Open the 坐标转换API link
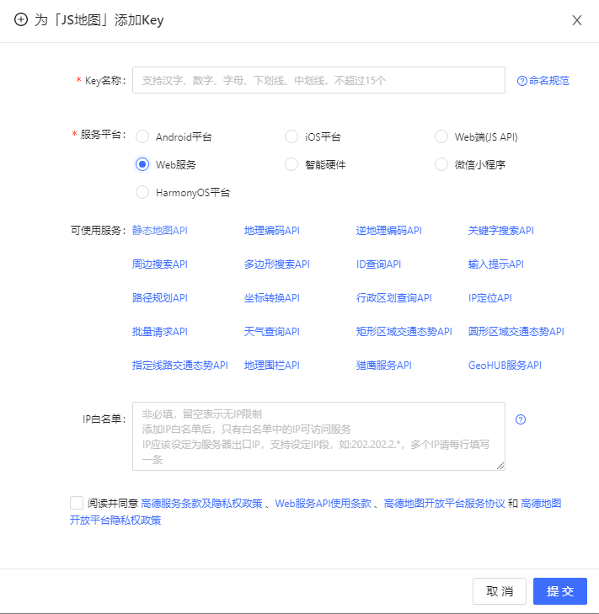The height and width of the screenshot is (614, 599). point(272,298)
